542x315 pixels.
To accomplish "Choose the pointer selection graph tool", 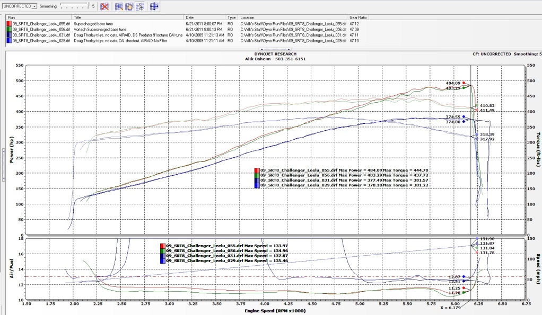I will click(139, 7).
